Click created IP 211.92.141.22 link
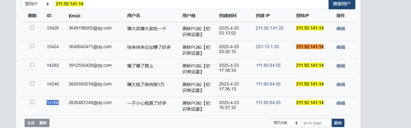 point(270,28)
